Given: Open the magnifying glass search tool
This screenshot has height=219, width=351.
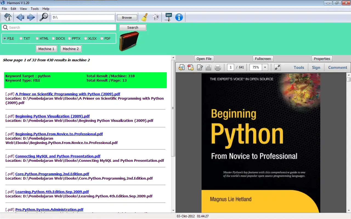Looking at the screenshot, I should (44, 17).
